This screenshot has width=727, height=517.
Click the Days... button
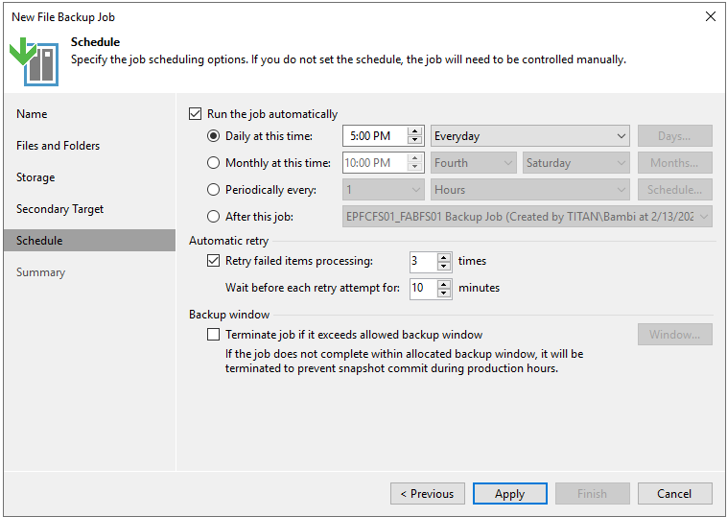click(x=674, y=136)
